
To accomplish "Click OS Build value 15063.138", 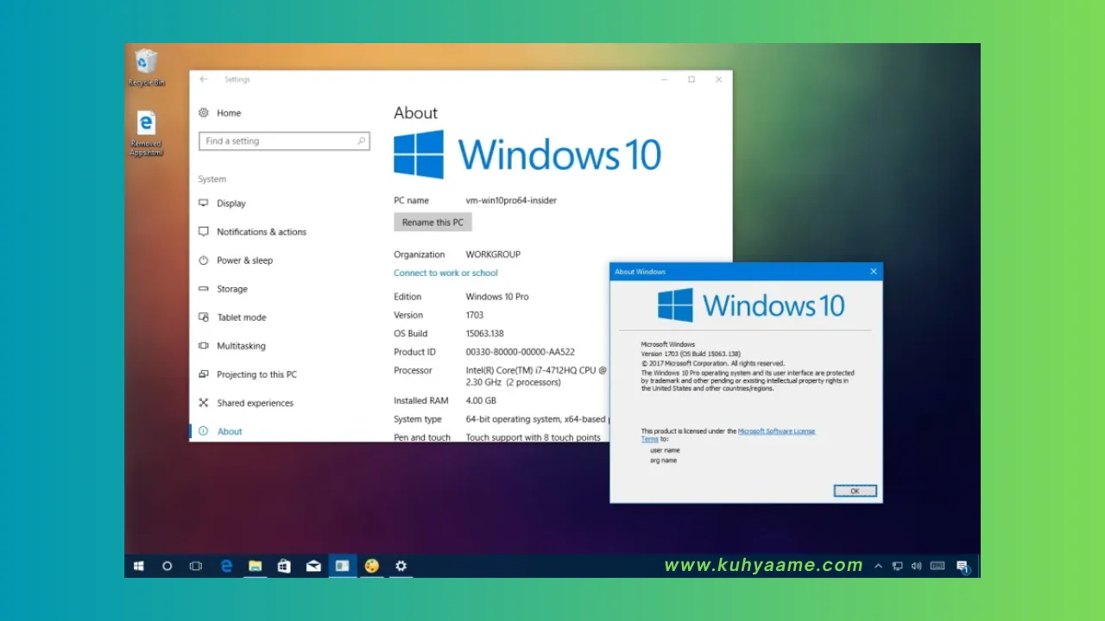I will (x=485, y=334).
